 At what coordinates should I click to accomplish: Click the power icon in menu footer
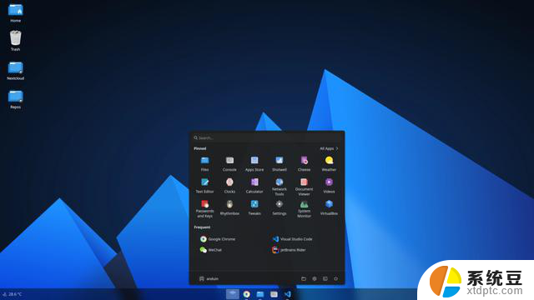tap(335, 278)
